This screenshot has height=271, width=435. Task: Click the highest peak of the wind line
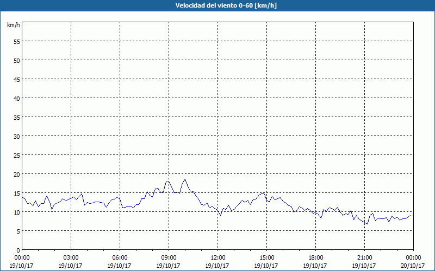(185, 179)
